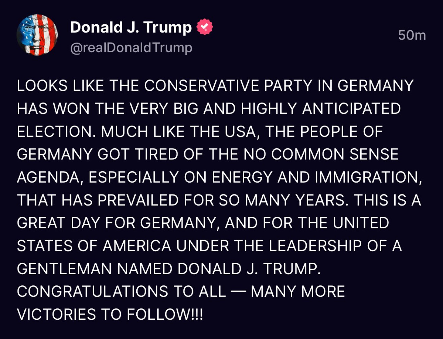
Task: Open the @realDonaldTrump handle link
Action: (x=131, y=48)
